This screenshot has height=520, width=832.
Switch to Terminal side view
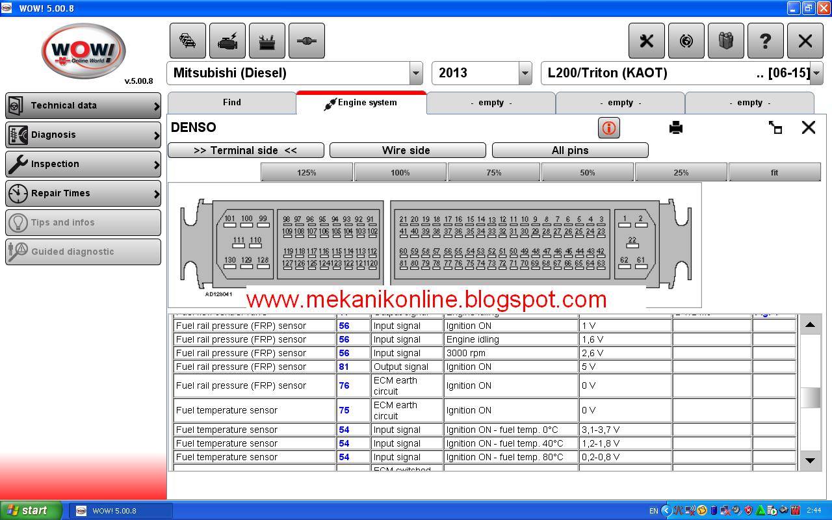(246, 150)
